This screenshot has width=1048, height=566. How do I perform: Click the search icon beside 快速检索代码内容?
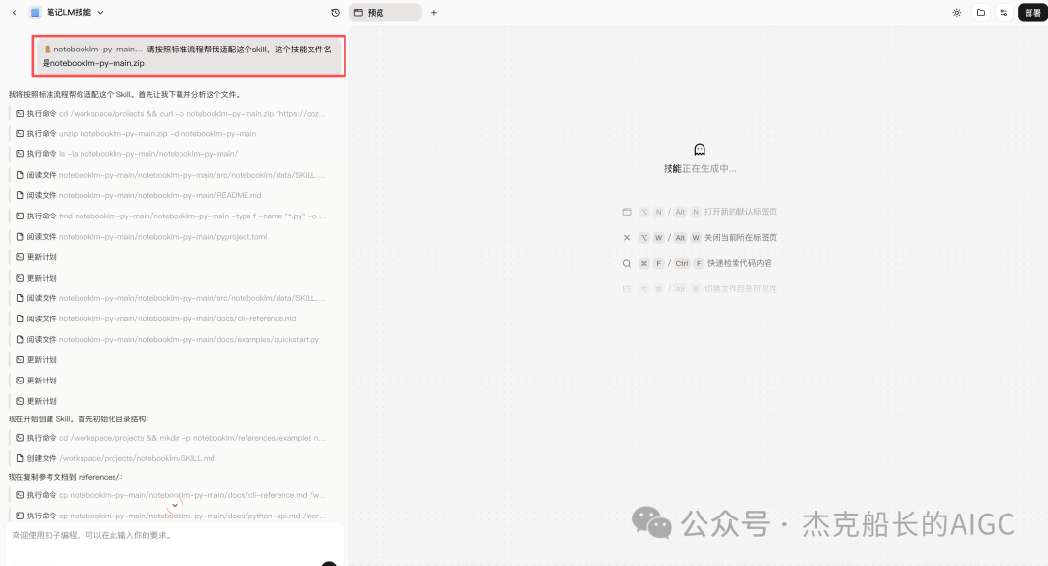pos(627,263)
